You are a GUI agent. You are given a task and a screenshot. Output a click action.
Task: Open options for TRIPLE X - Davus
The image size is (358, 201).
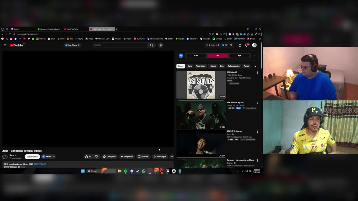click(257, 131)
